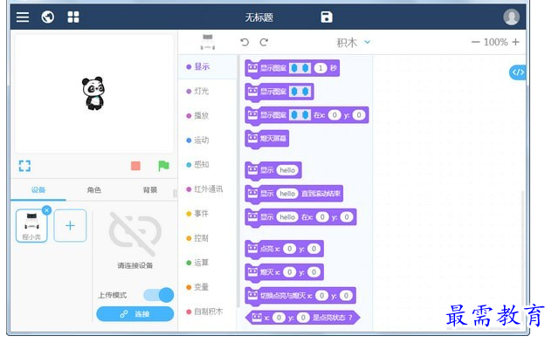Click the panda sprite on stage
This screenshot has height=343, width=552.
click(93, 93)
